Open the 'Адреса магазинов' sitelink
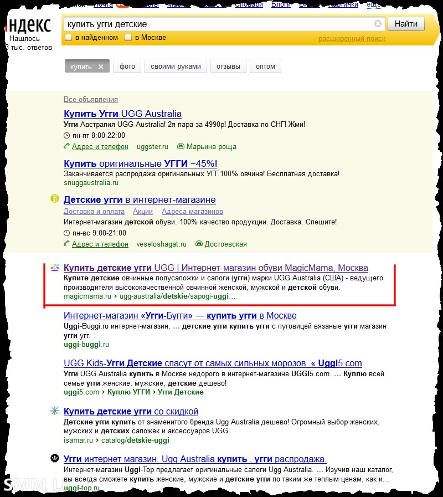 [192, 212]
